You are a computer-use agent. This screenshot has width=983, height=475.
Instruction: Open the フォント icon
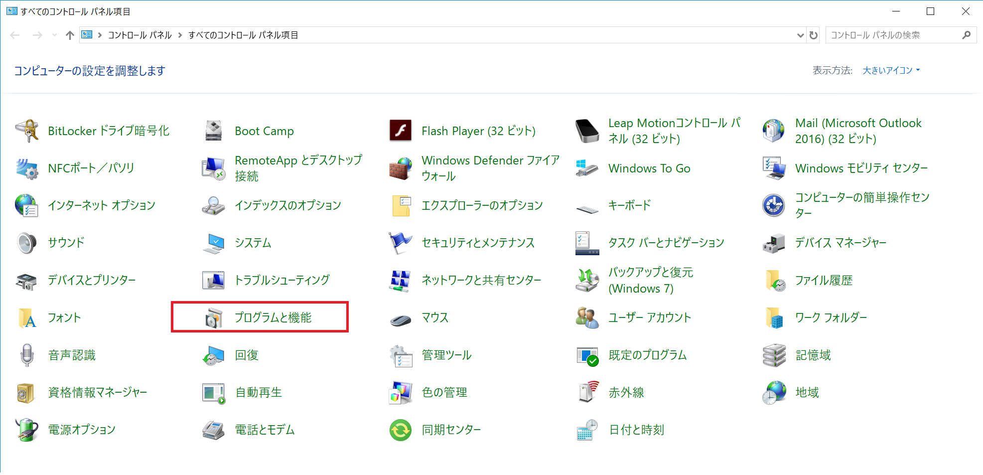coord(27,317)
